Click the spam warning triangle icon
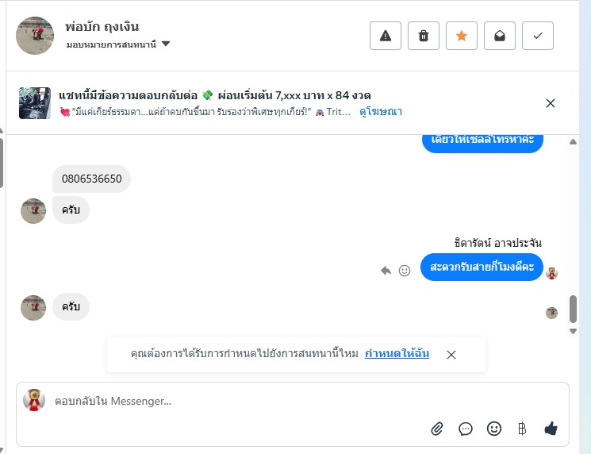Viewport: 591px width, 454px height. [x=386, y=36]
